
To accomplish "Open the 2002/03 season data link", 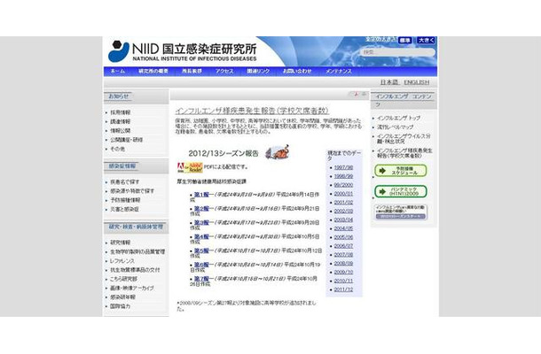I will 343,212.
